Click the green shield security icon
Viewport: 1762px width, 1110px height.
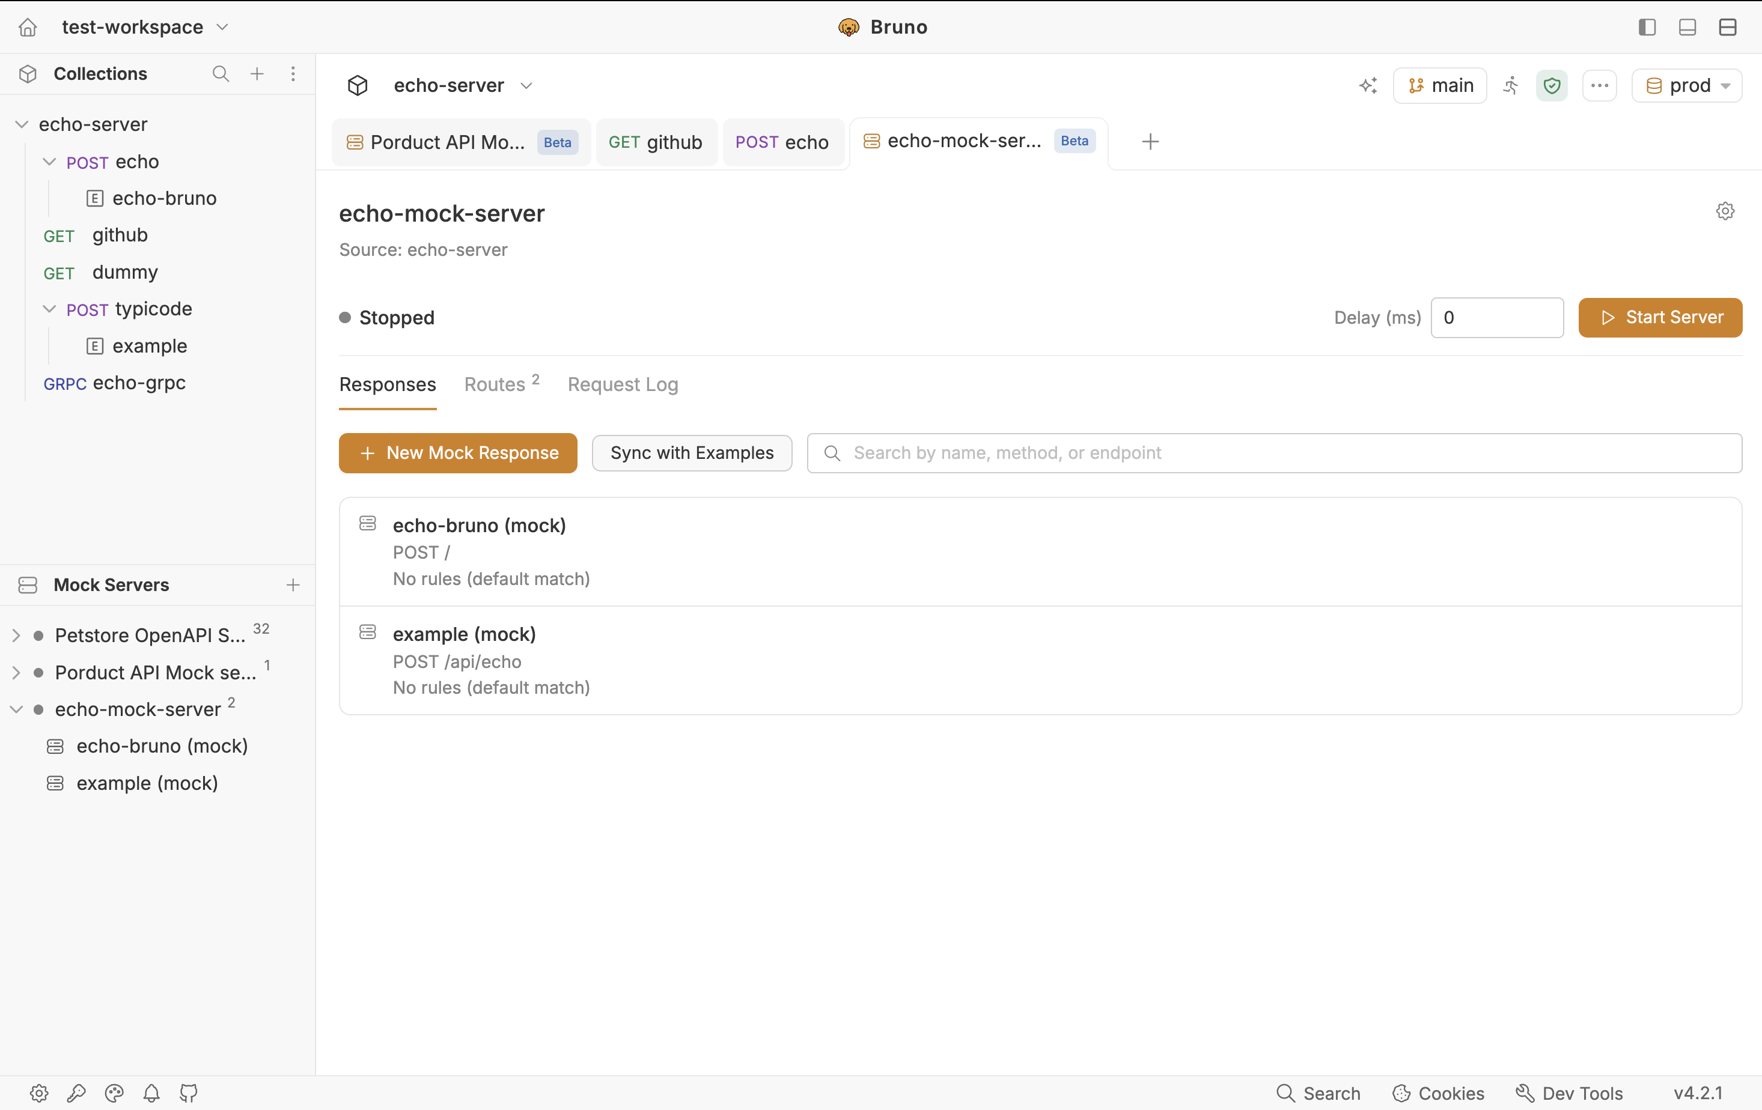pos(1551,85)
